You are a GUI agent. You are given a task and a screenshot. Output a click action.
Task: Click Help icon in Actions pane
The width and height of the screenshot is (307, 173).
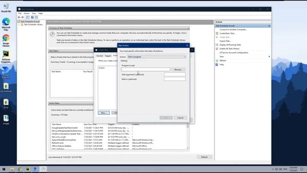[x=217, y=64]
